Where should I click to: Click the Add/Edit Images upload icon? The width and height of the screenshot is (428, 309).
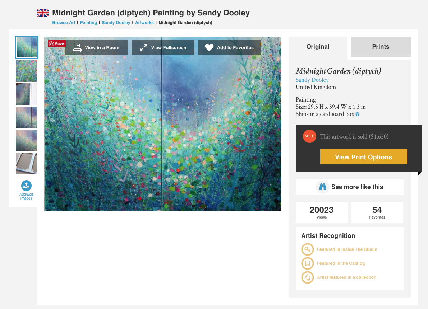(27, 186)
